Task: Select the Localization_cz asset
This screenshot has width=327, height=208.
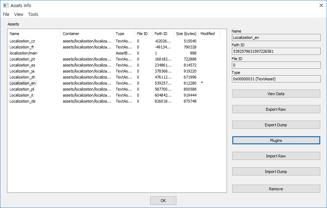Action: (x=22, y=41)
